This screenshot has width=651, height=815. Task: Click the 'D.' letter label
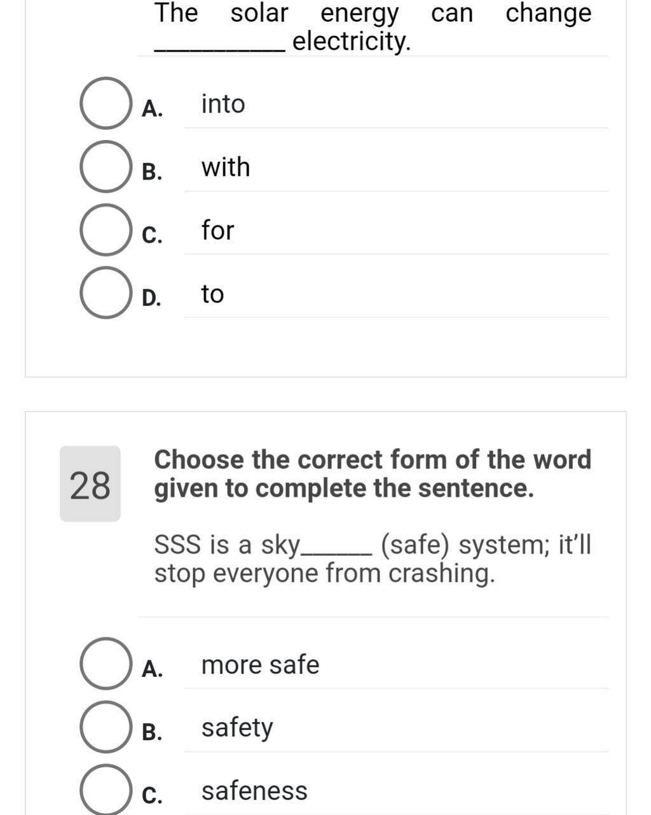(x=151, y=298)
